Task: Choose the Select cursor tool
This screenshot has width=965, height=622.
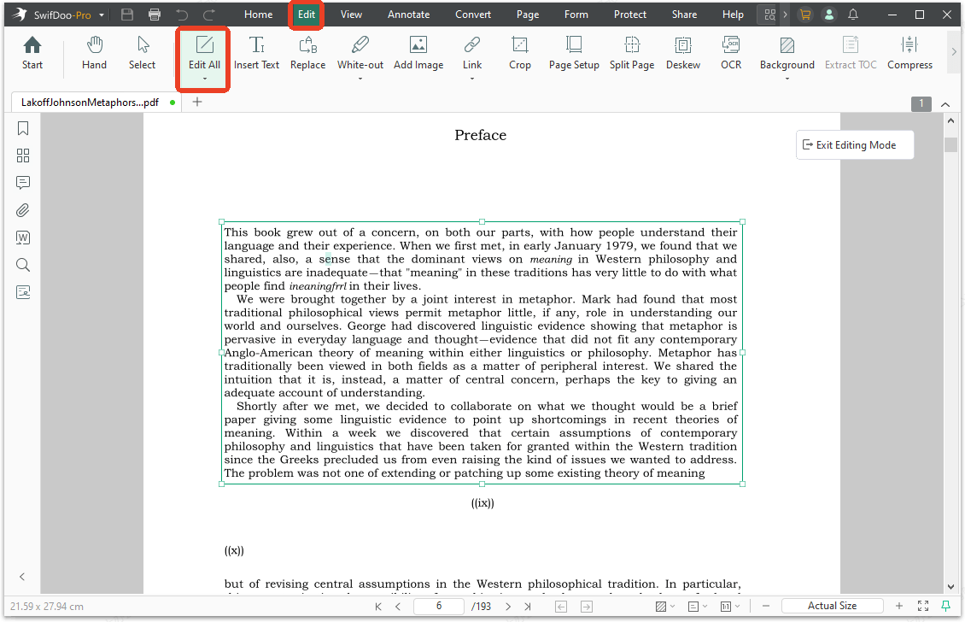Action: tap(142, 53)
